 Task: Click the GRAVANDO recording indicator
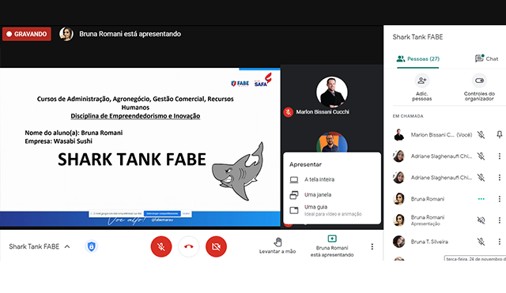tap(26, 34)
